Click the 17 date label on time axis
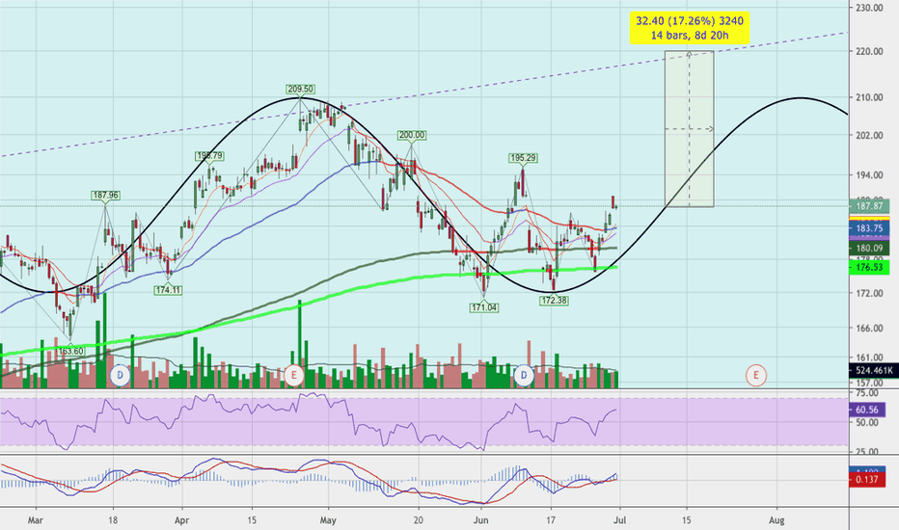 coord(551,520)
